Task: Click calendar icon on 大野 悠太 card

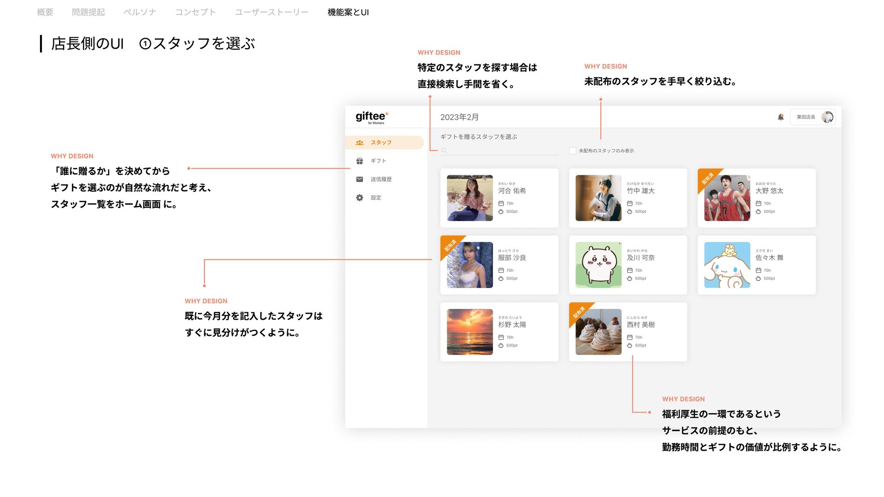Action: click(x=758, y=203)
